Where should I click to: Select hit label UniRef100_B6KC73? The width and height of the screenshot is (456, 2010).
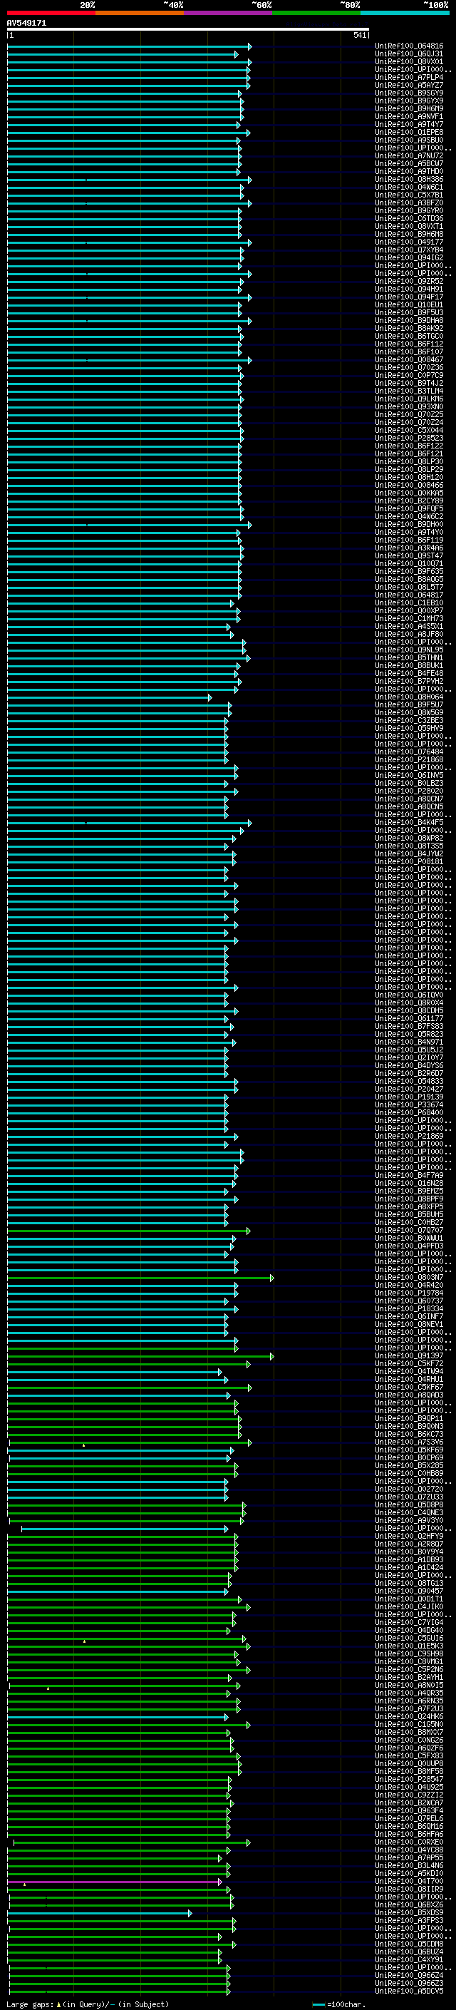409,1434
